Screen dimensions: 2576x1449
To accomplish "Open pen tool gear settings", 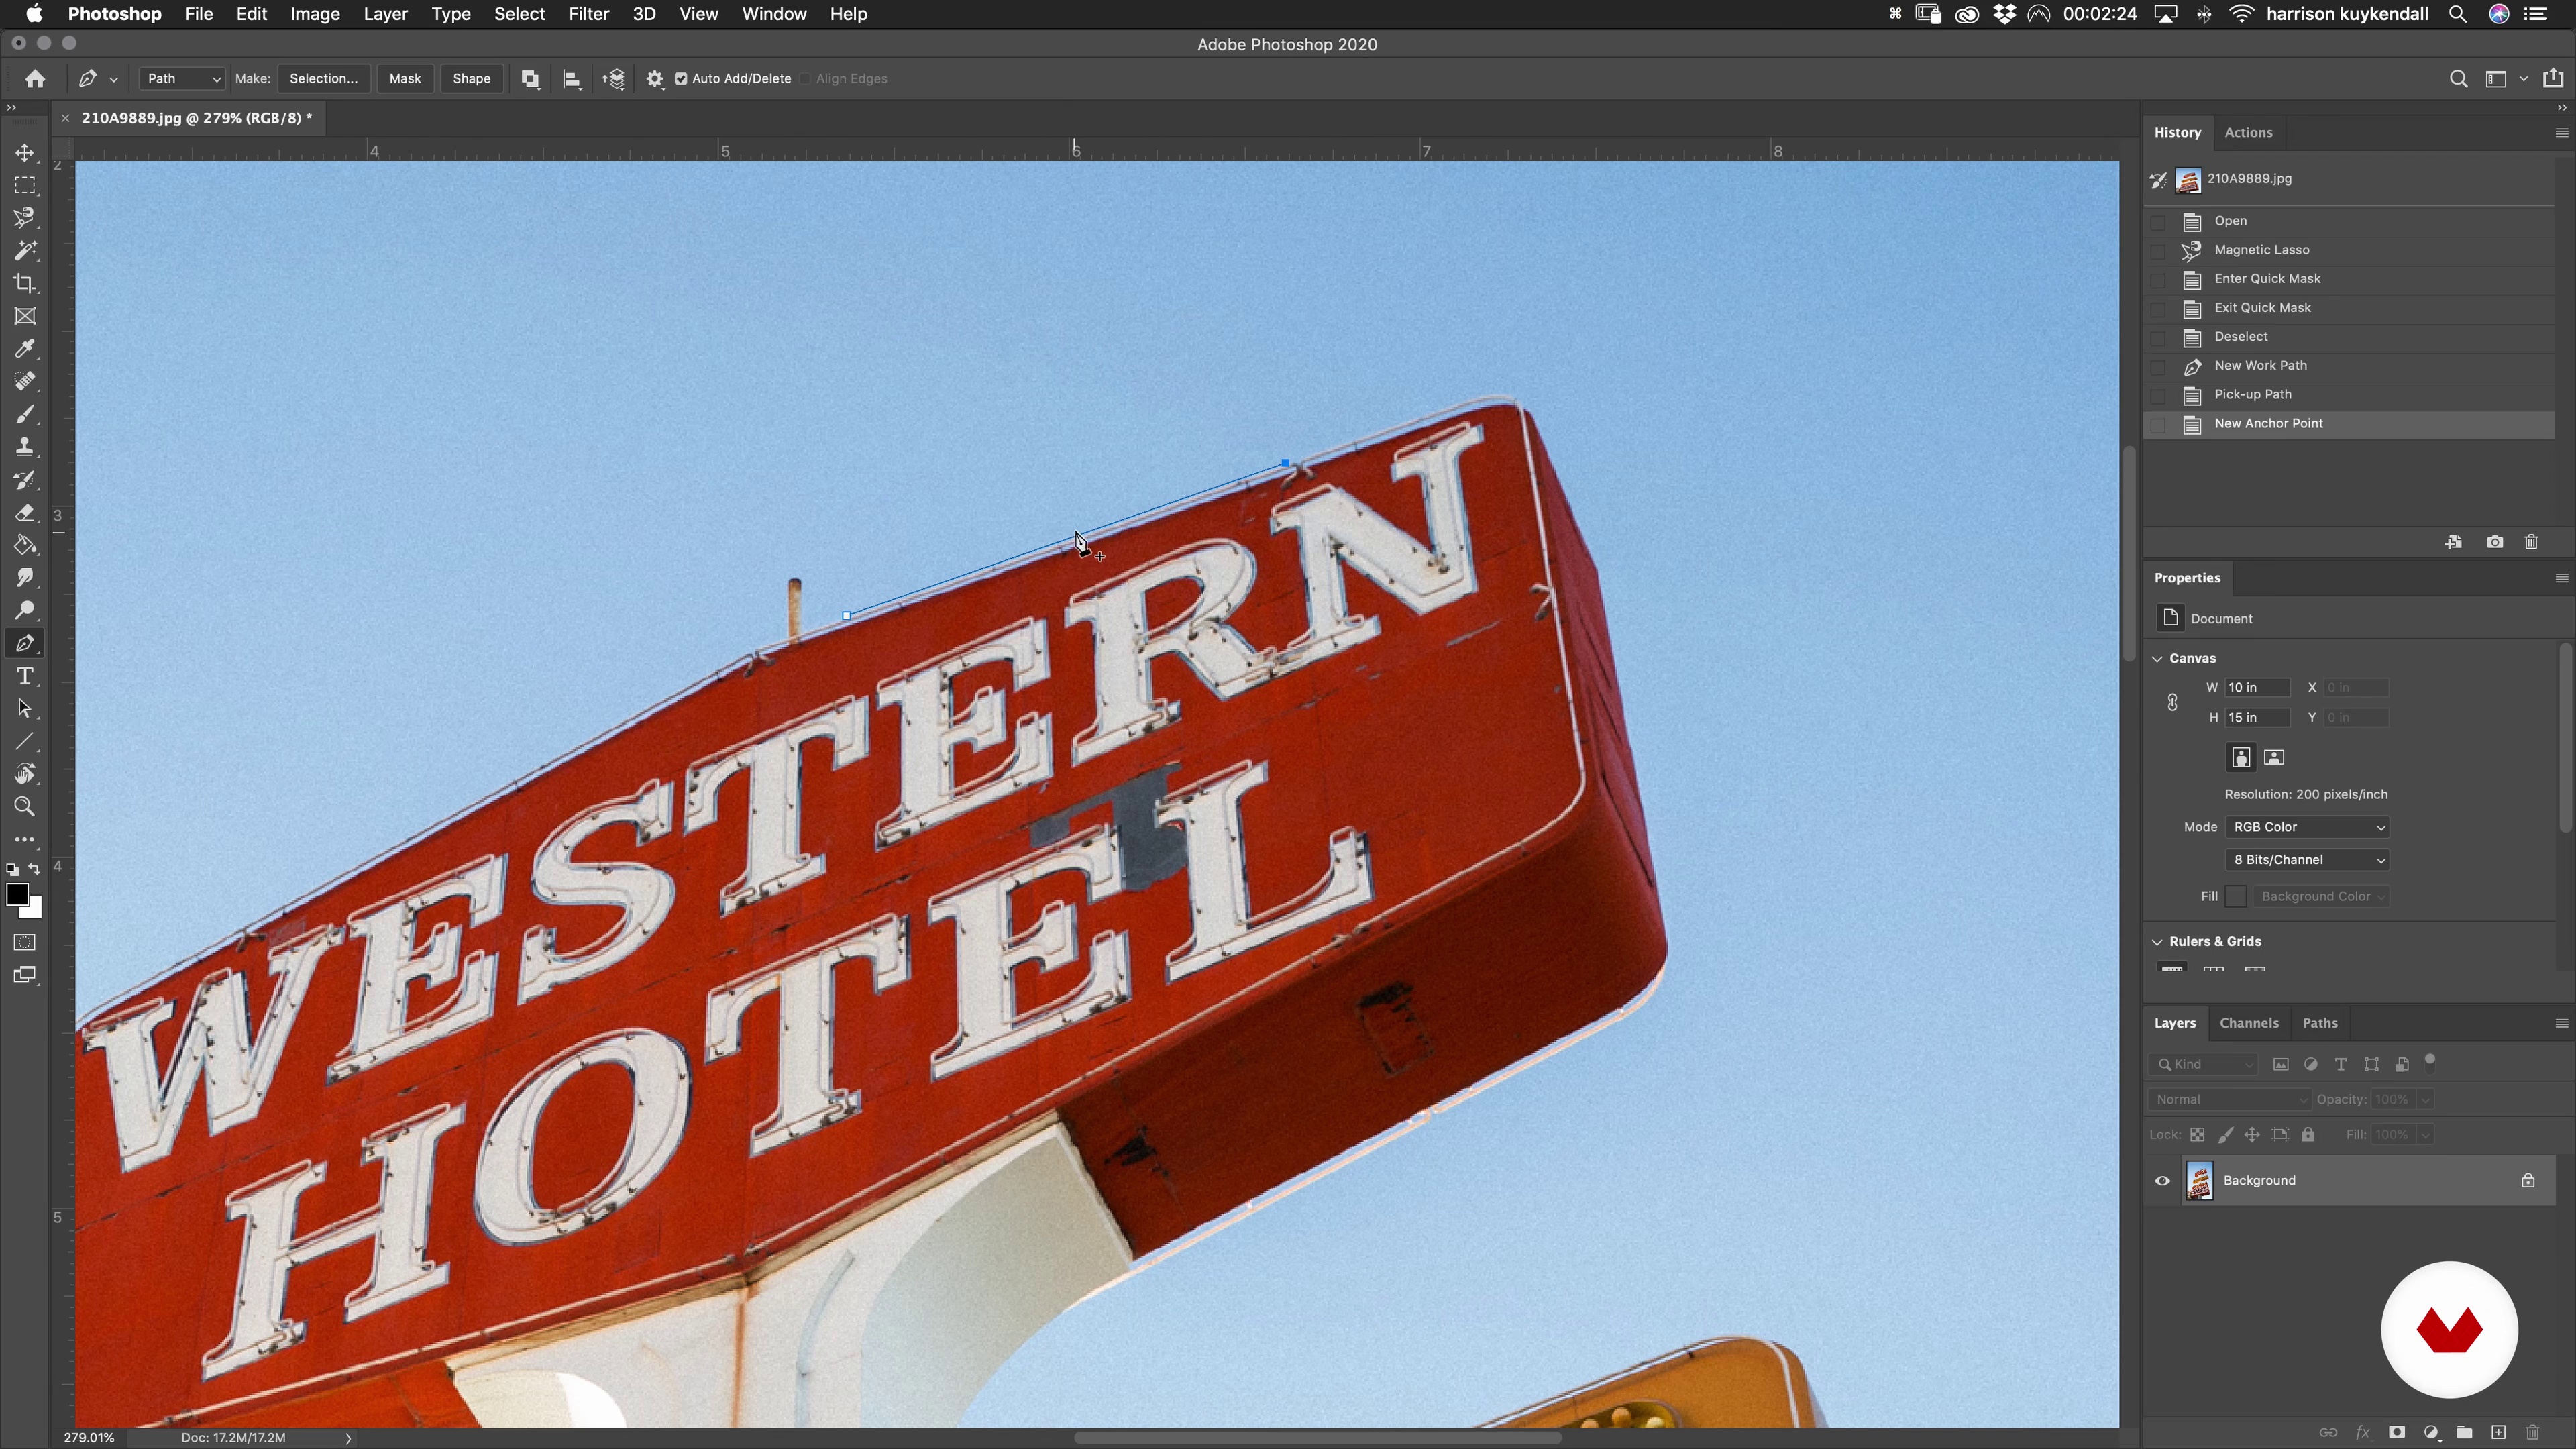I will 655,79.
